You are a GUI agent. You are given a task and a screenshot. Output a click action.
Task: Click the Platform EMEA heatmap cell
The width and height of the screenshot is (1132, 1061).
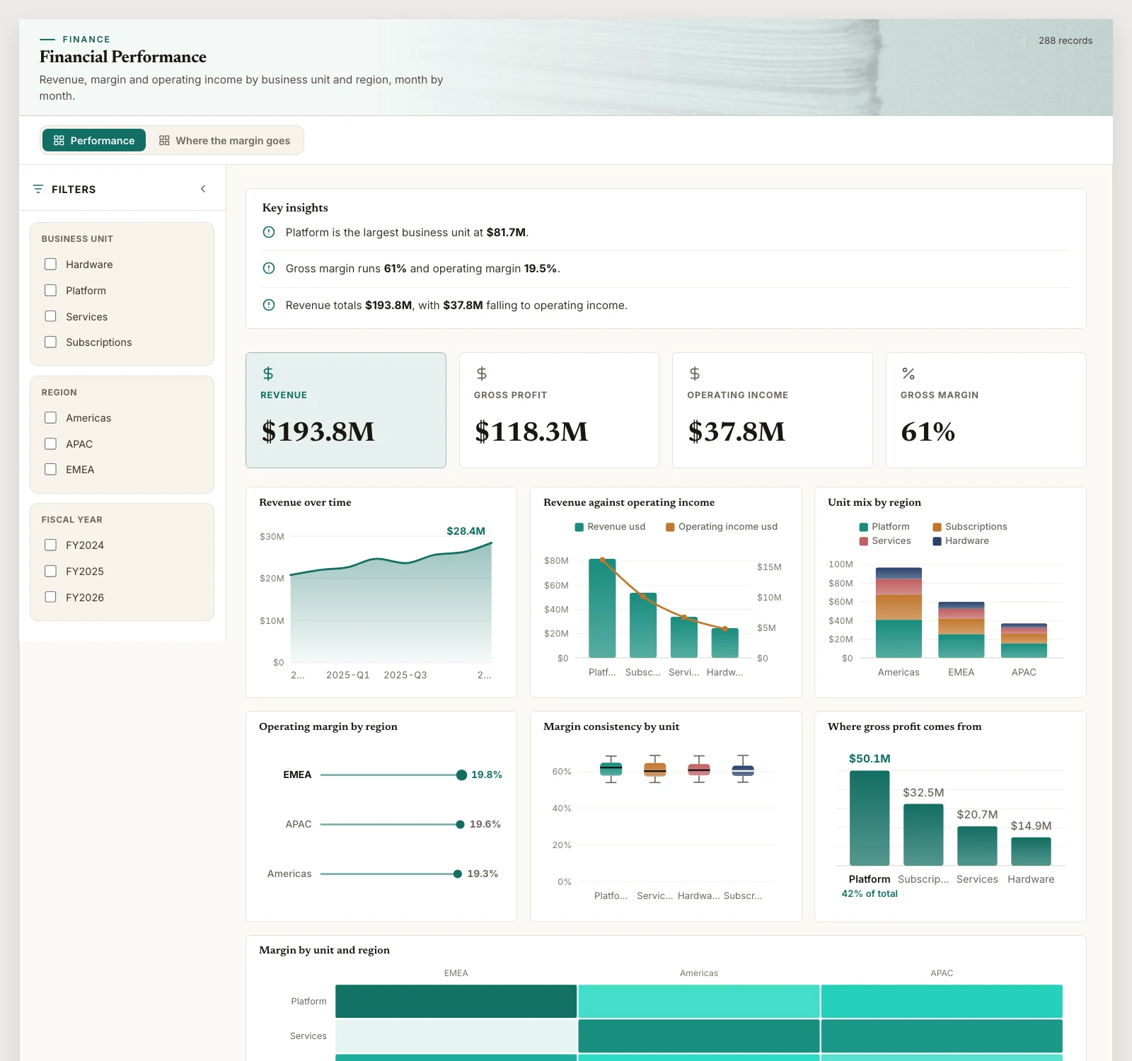click(x=456, y=1001)
